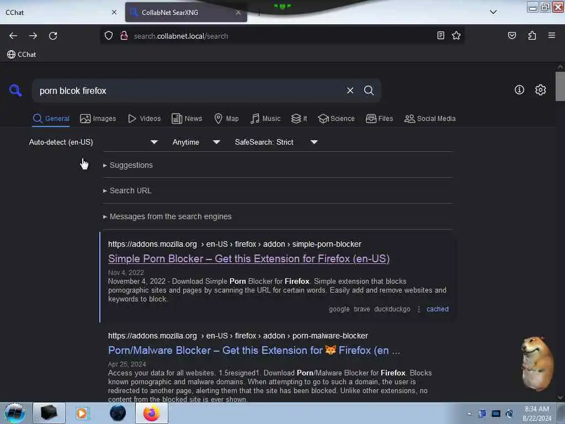Open the Auto-detect language dropdown
Image resolution: width=565 pixels, height=424 pixels.
coord(93,142)
